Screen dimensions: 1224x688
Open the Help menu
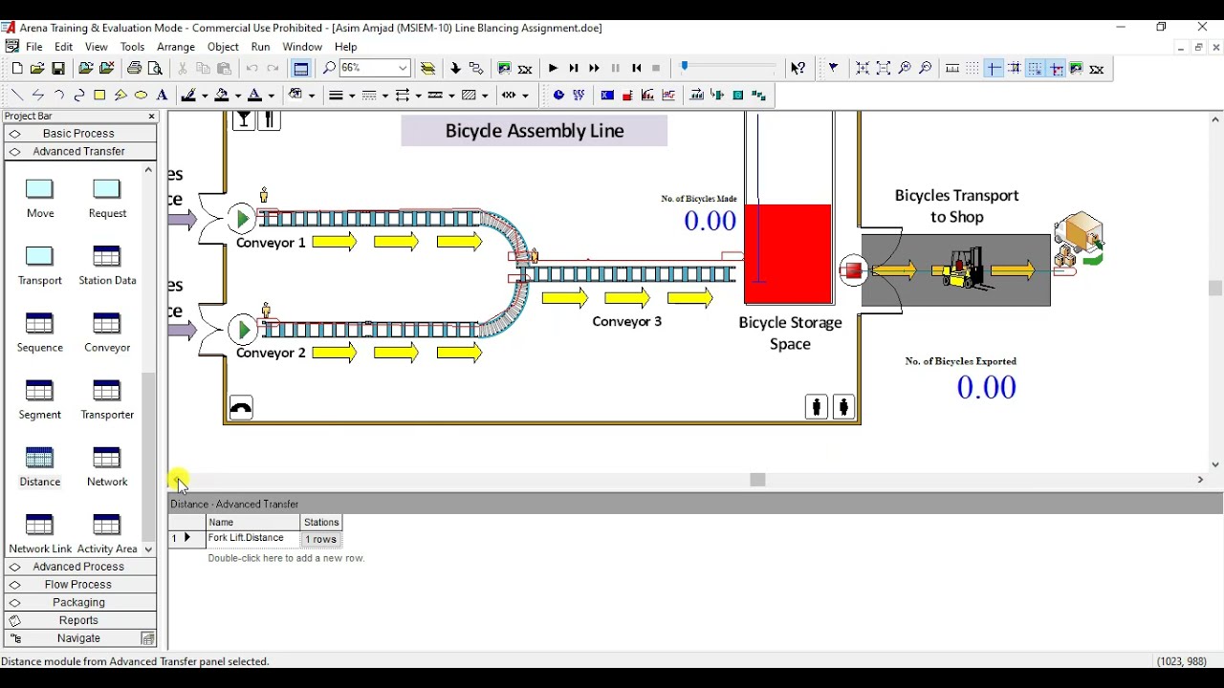click(x=346, y=47)
